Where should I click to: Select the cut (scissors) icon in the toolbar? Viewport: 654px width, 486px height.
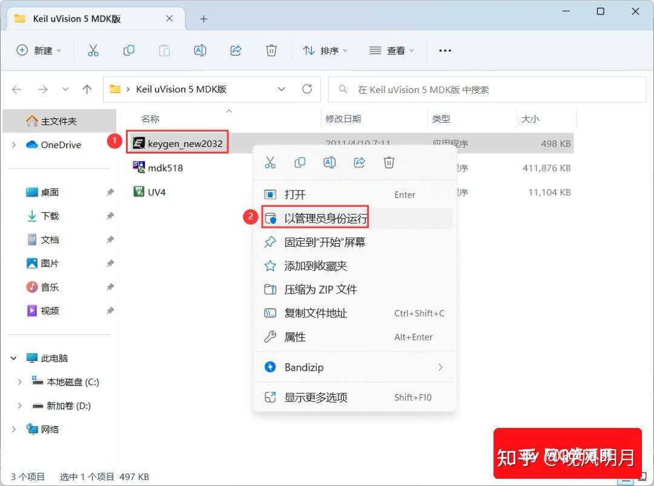(x=93, y=50)
